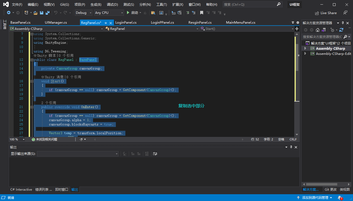353x201 pixels.
Task: Open the Assembly-CSharp project scope dropdown
Action: tap(57, 29)
